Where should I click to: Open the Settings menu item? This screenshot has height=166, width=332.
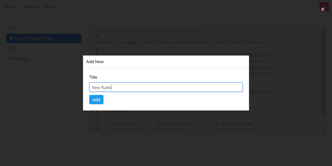(31, 7)
